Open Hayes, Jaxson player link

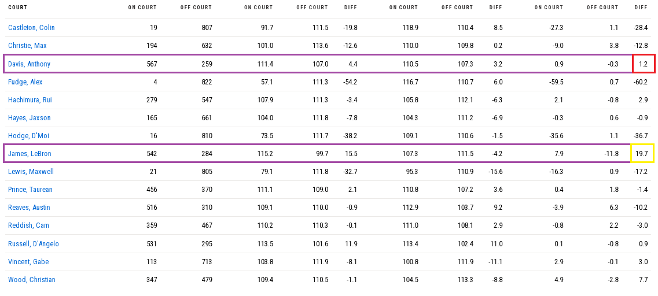[x=30, y=118]
